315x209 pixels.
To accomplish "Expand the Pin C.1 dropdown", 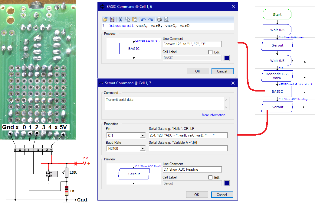I will (143, 136).
